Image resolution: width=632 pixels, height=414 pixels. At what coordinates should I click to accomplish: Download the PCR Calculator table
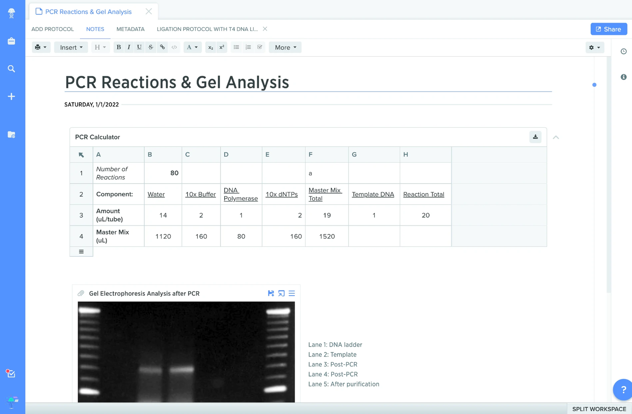535,137
